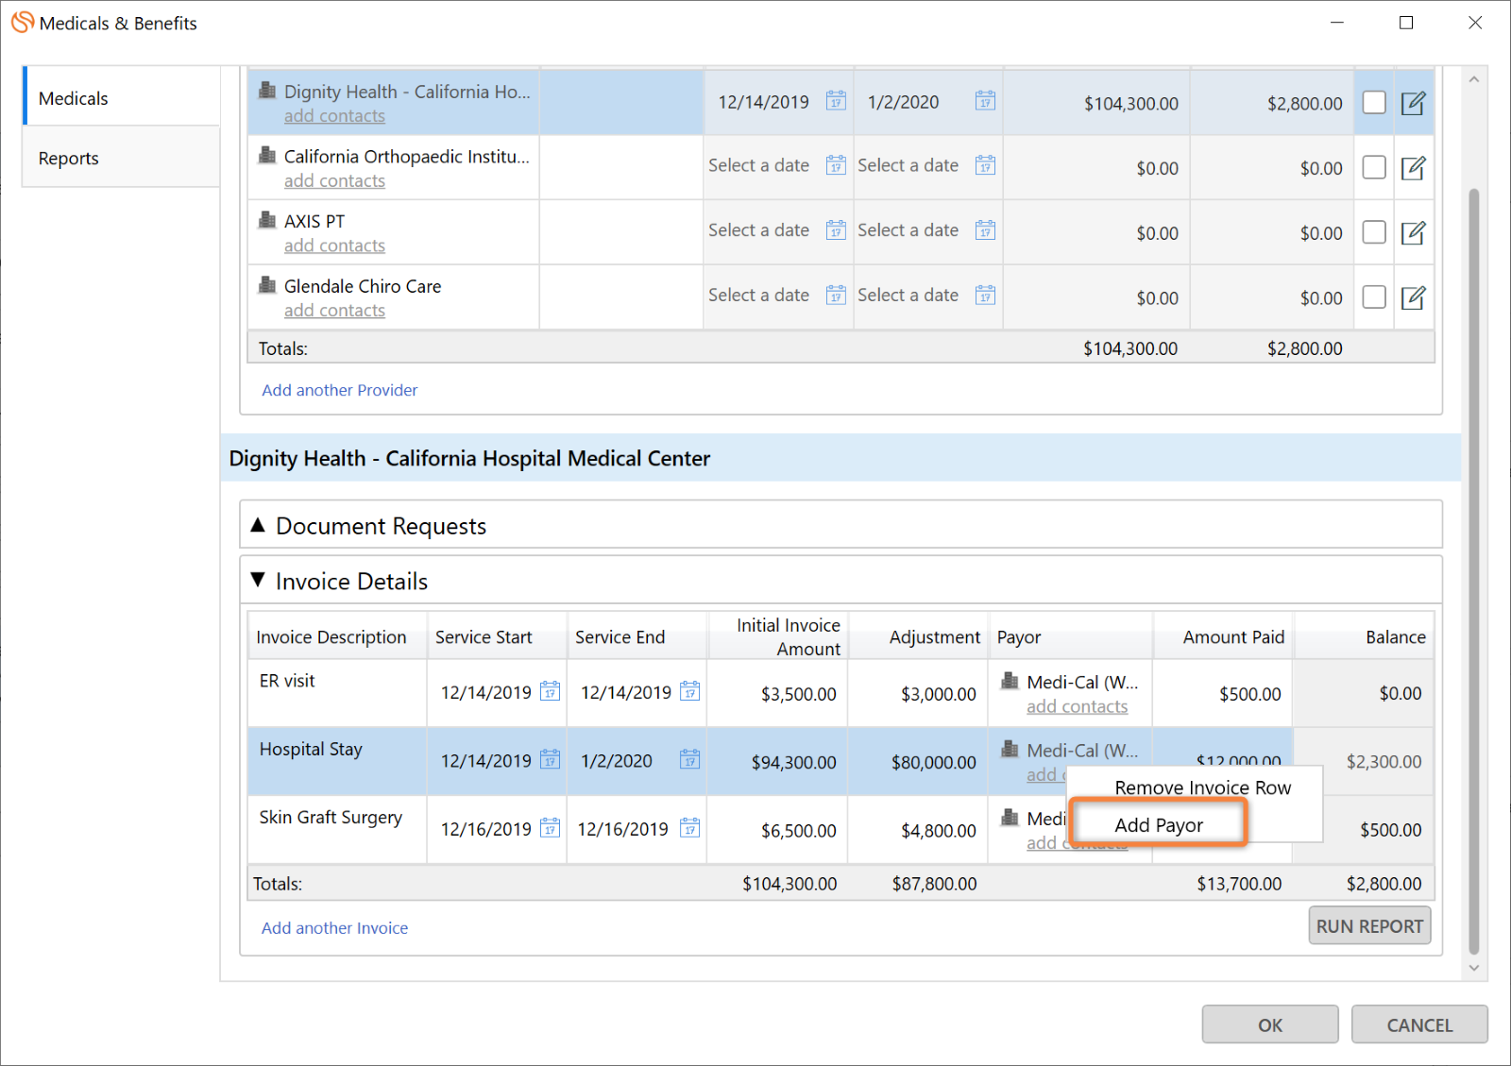Switch to the Medicals tab
Image resolution: width=1511 pixels, height=1066 pixels.
pos(121,98)
